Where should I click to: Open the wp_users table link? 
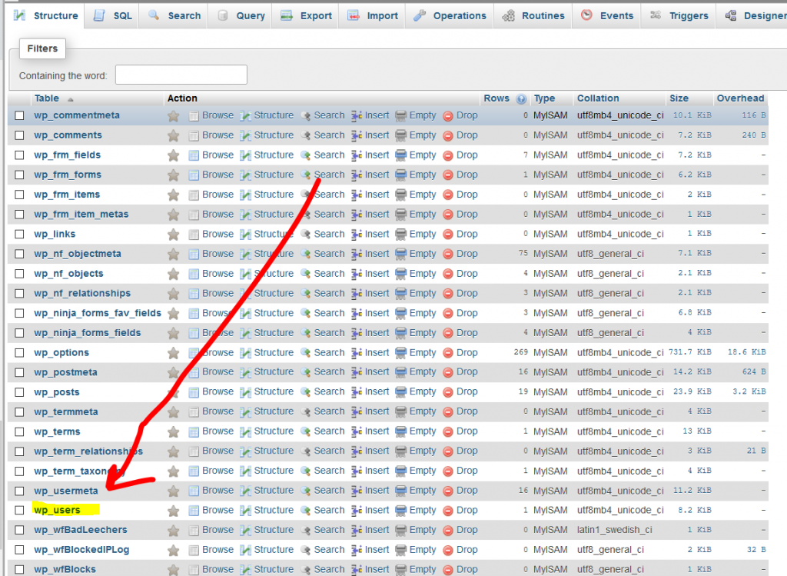[57, 510]
